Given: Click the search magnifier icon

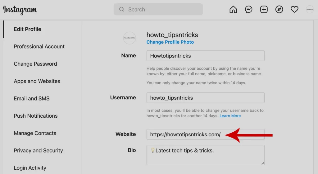Looking at the screenshot, I should point(122,9).
